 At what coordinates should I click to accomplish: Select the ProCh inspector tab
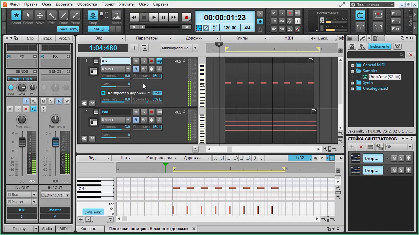point(64,38)
